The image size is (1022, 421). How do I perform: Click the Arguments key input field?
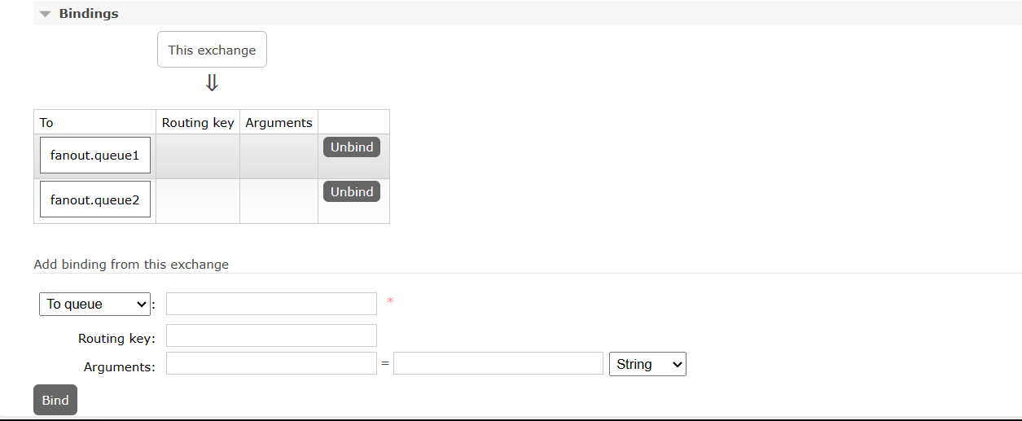tap(271, 363)
